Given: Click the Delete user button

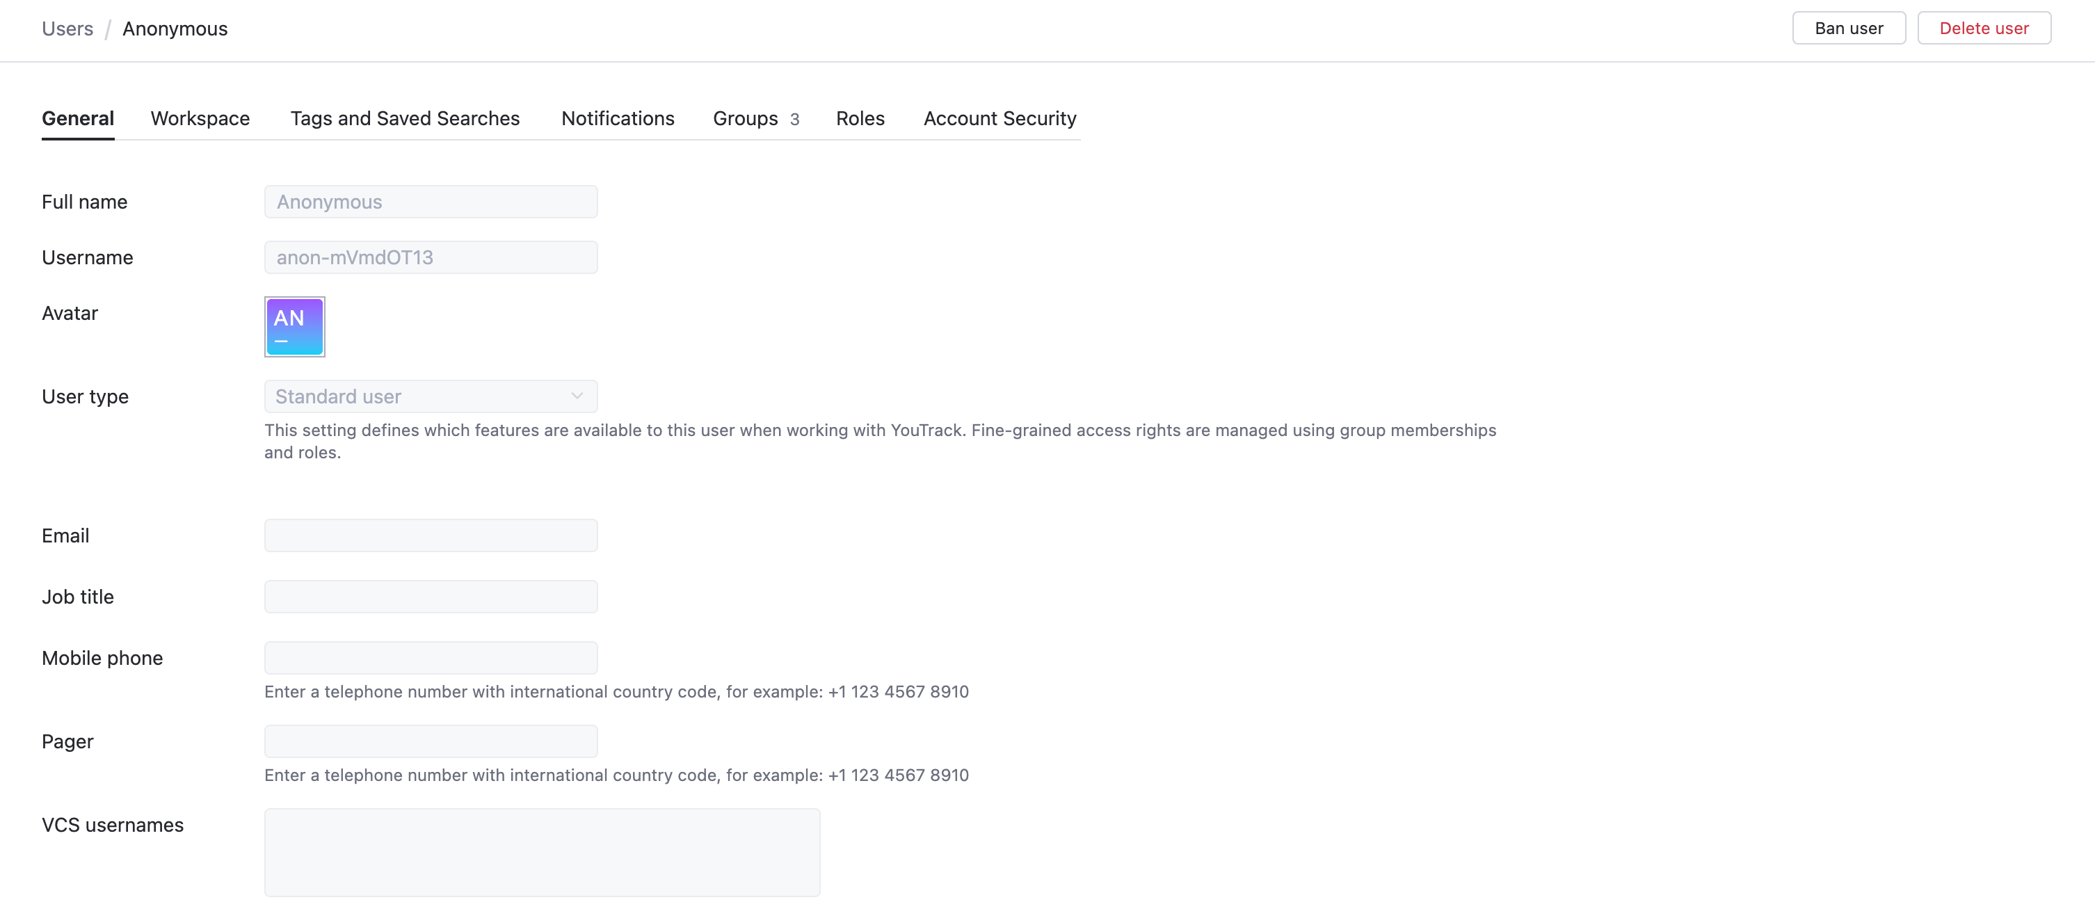Looking at the screenshot, I should pos(1984,27).
